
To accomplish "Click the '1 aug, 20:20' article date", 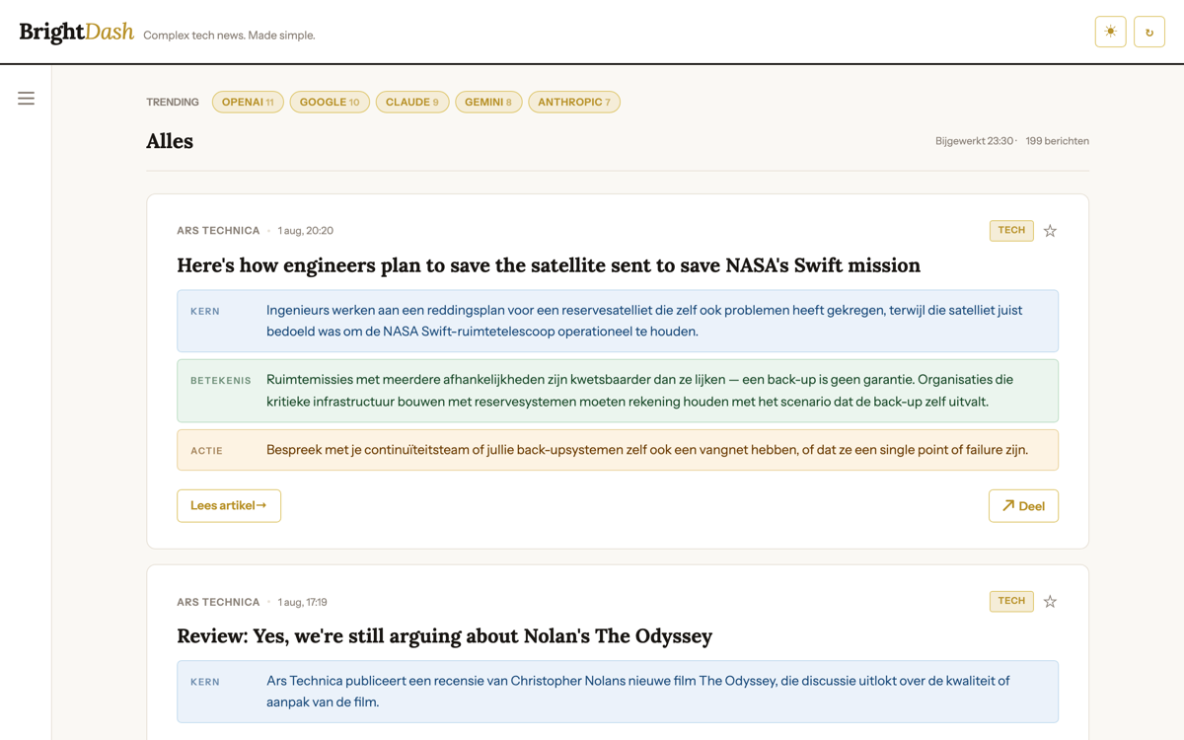I will (306, 231).
